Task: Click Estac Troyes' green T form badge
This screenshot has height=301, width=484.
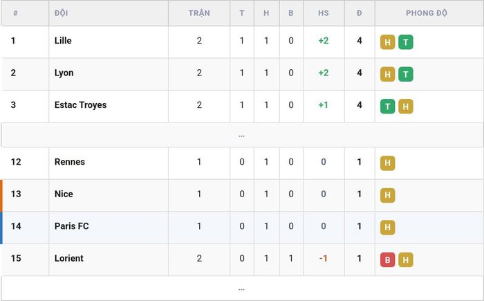Action: coord(387,107)
